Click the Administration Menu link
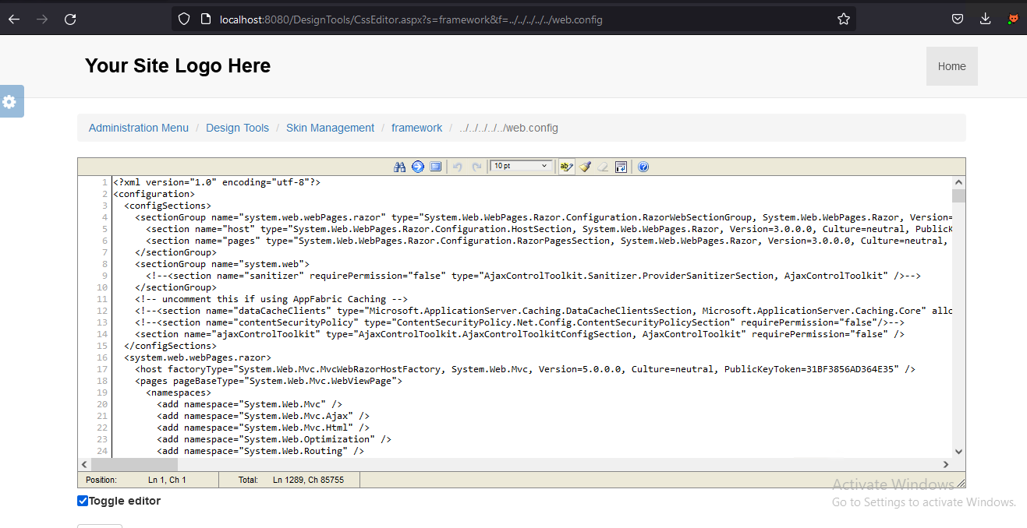Viewport: 1027px width, 528px height. 139,128
